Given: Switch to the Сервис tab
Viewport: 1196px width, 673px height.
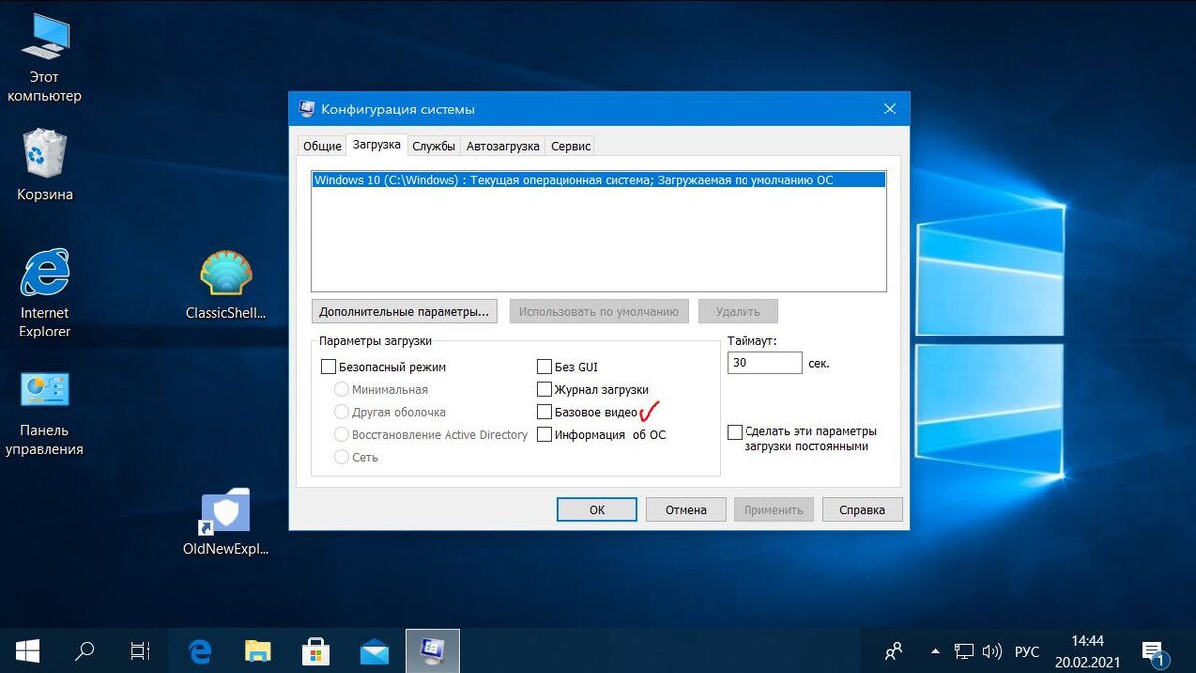Looking at the screenshot, I should [571, 146].
